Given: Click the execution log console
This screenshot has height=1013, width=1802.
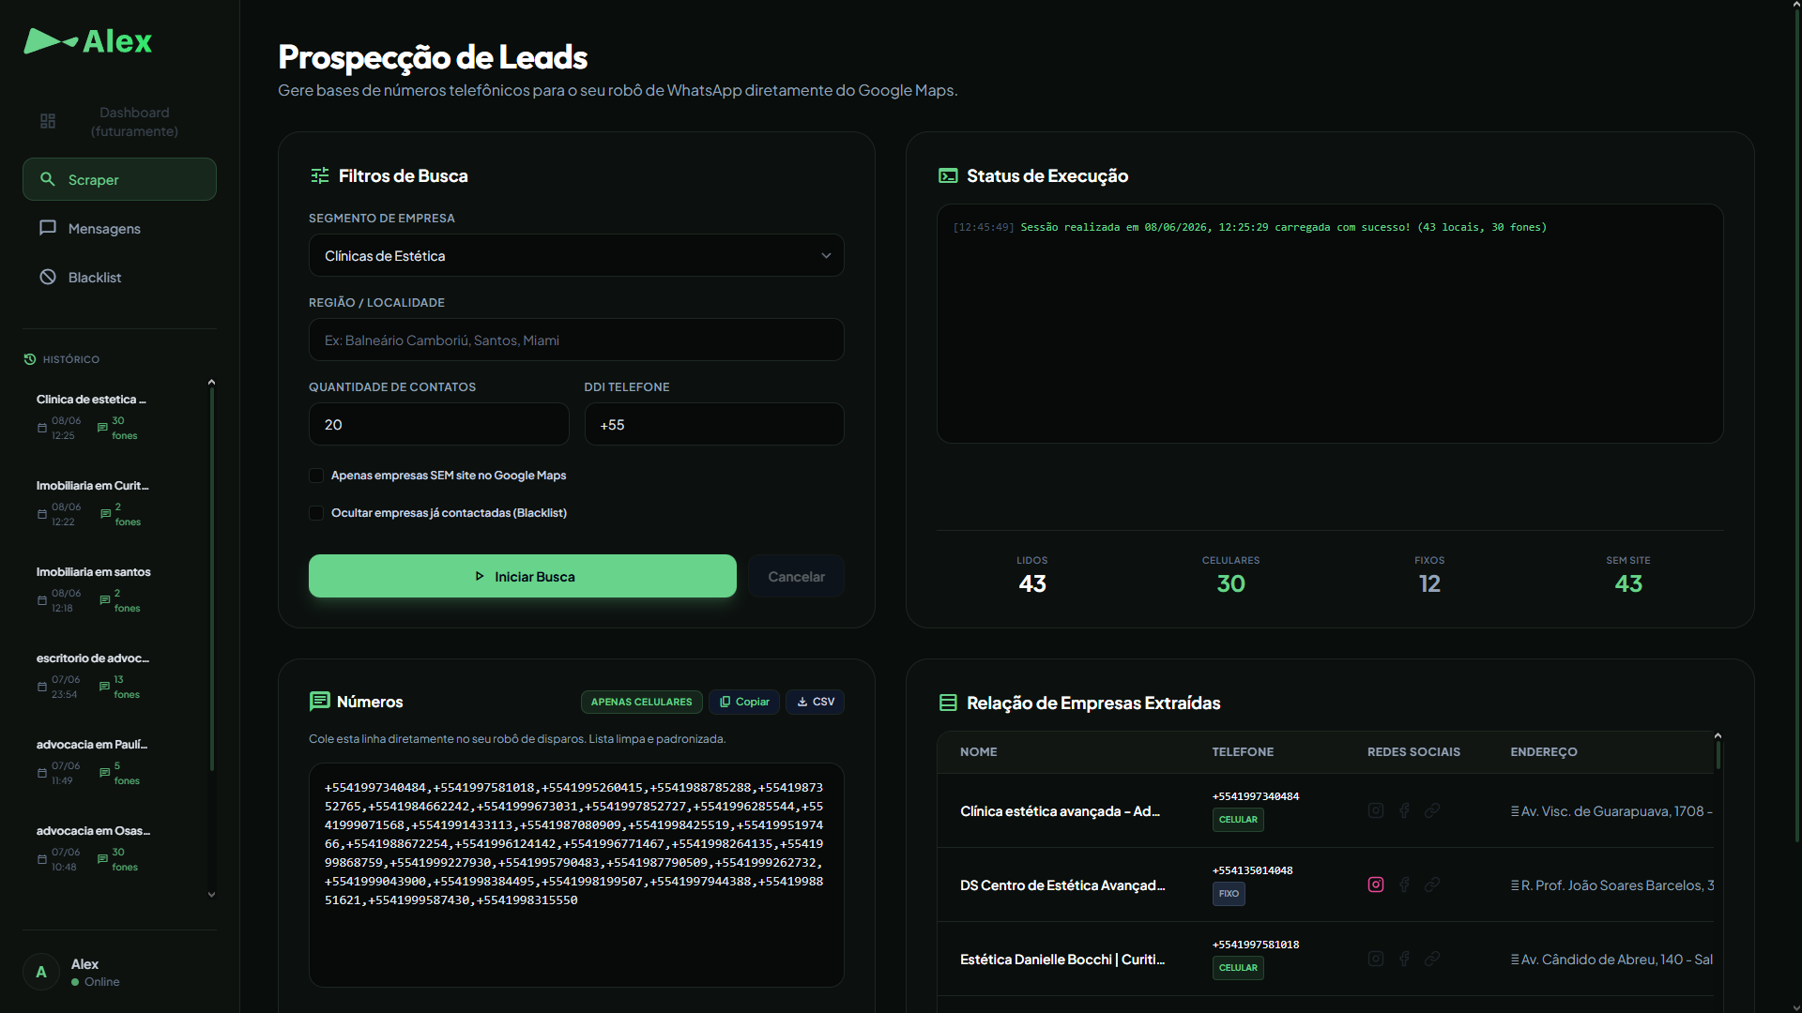Looking at the screenshot, I should point(1330,324).
